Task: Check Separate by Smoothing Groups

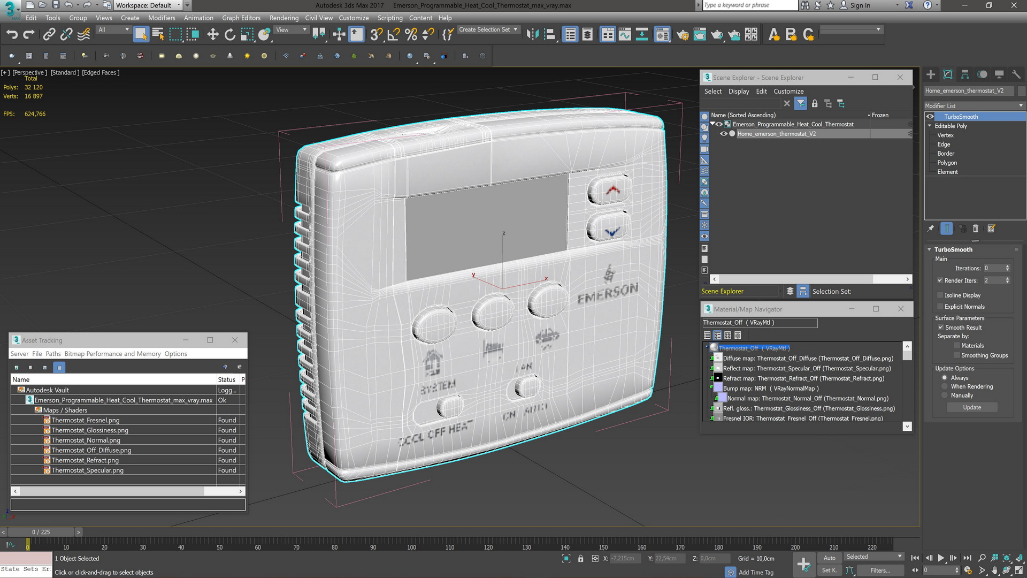Action: coord(957,355)
